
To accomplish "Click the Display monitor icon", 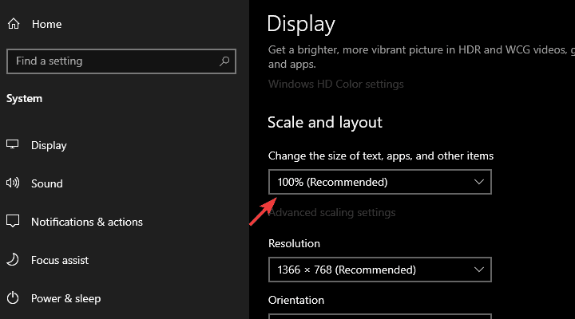I will coord(13,144).
